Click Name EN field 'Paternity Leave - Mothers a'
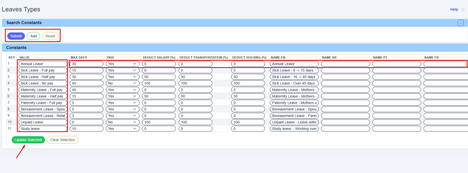The image size is (468, 173). point(294,103)
